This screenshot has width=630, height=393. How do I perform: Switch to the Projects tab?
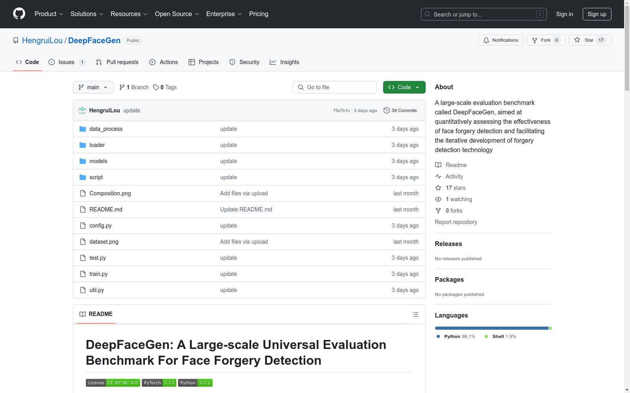(204, 62)
